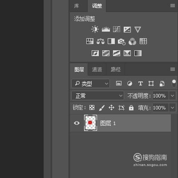The image size is (178, 178).
Task: Filter layers by shape layers
Action: click(151, 84)
